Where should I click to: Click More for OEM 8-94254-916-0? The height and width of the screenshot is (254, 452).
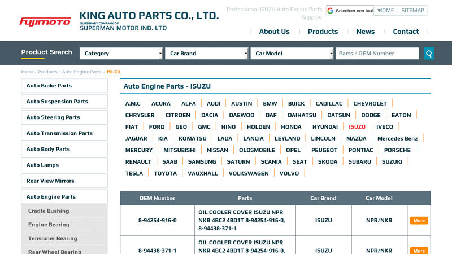pyautogui.click(x=419, y=221)
